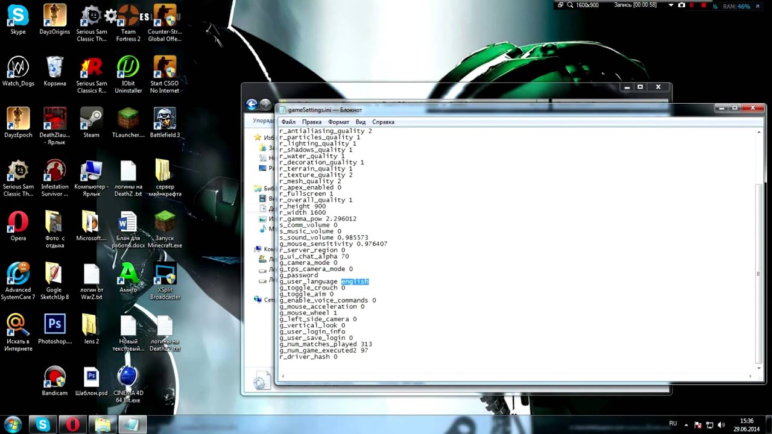Click Notepad vertical scrollbar up arrow
This screenshot has height=434, width=772.
pos(759,131)
